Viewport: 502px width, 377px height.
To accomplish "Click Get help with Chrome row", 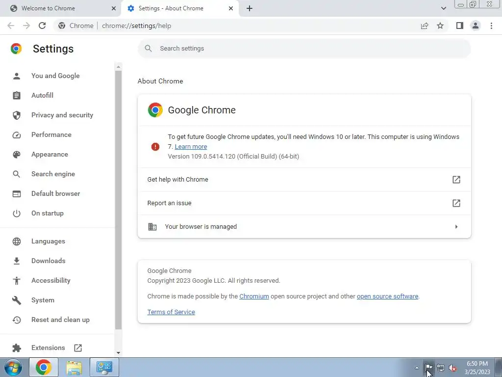I will (304, 180).
